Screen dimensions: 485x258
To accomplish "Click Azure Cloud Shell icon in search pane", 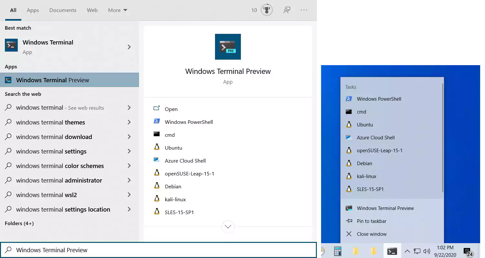I will coord(157,160).
